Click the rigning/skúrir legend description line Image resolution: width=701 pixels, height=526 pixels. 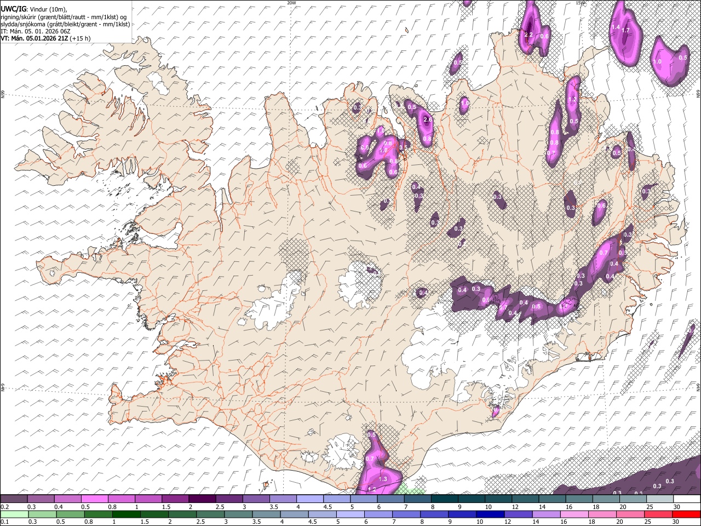[x=64, y=16]
